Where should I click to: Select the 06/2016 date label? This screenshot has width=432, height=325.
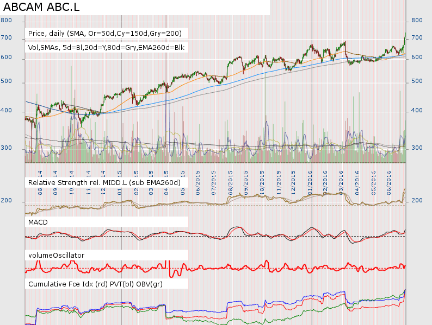388,183
